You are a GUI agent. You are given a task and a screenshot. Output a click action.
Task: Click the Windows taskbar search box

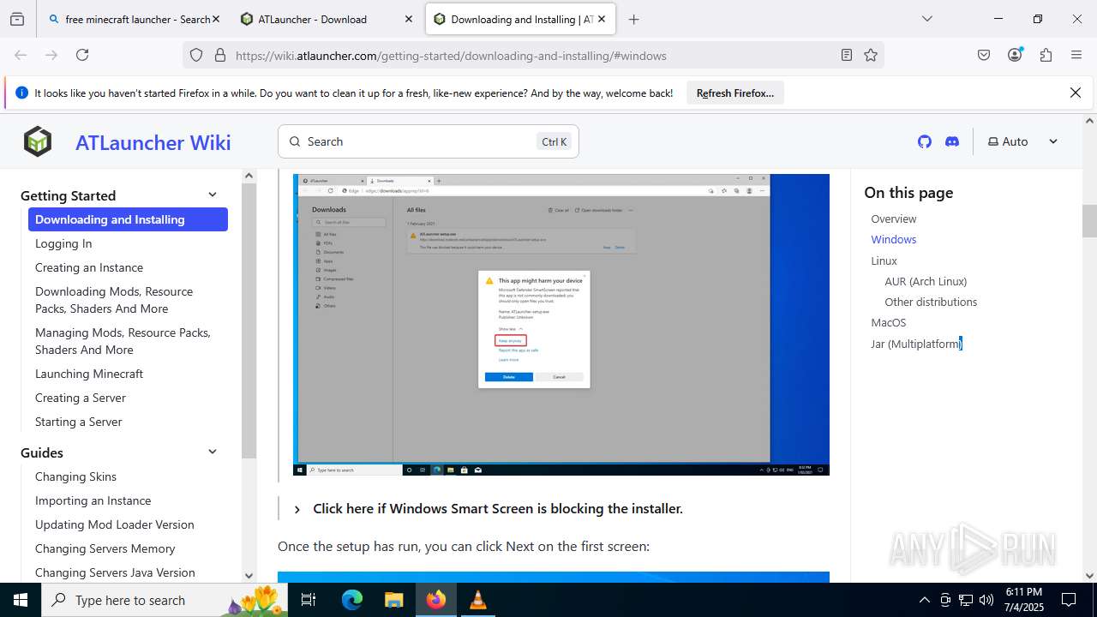[165, 600]
